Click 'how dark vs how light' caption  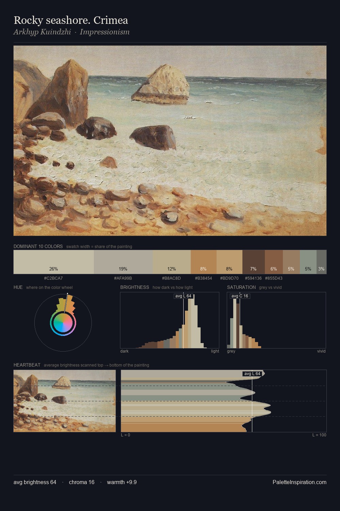pos(173,288)
